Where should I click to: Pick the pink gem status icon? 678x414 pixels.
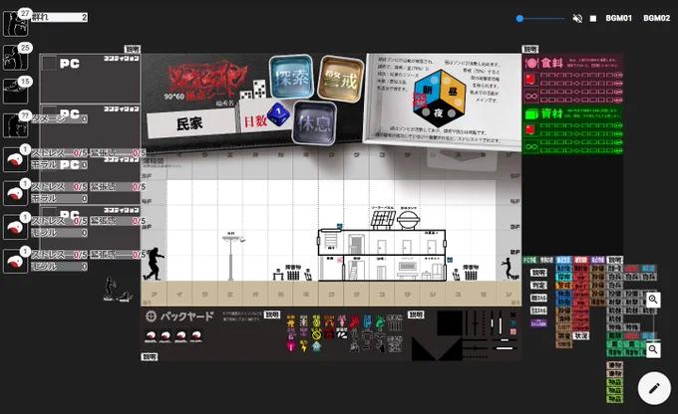click(x=290, y=346)
